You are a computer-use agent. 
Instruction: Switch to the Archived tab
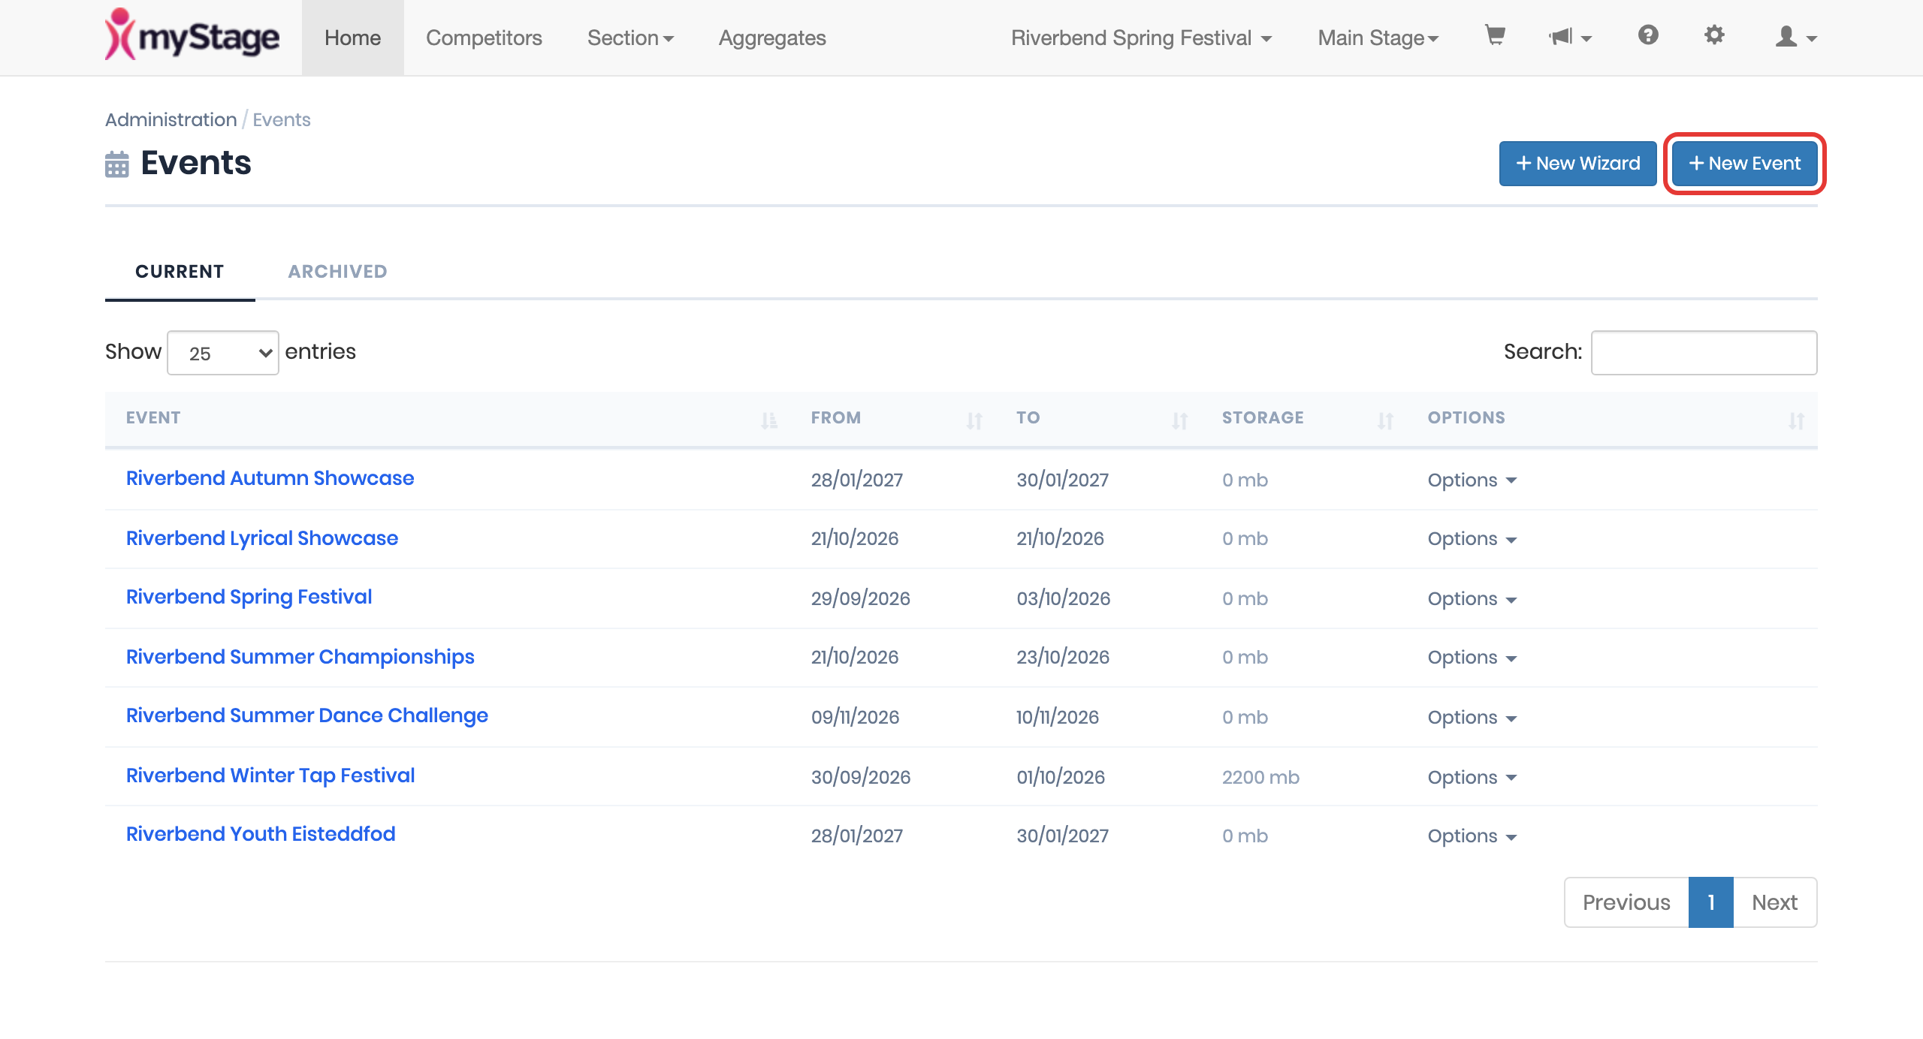coord(337,271)
